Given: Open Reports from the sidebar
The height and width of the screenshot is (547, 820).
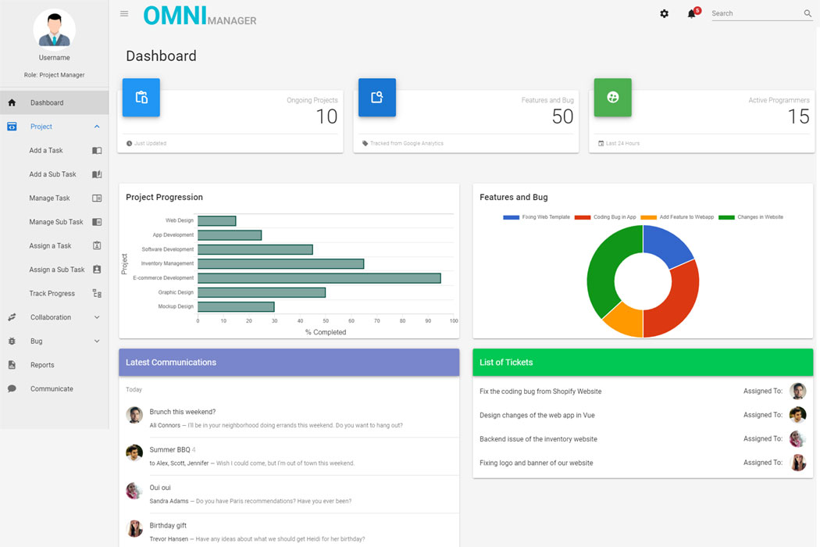Looking at the screenshot, I should [x=42, y=365].
